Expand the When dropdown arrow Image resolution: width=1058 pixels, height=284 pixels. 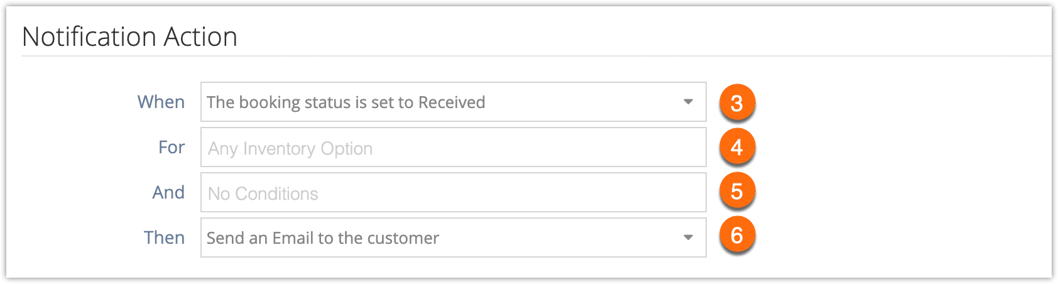(688, 102)
